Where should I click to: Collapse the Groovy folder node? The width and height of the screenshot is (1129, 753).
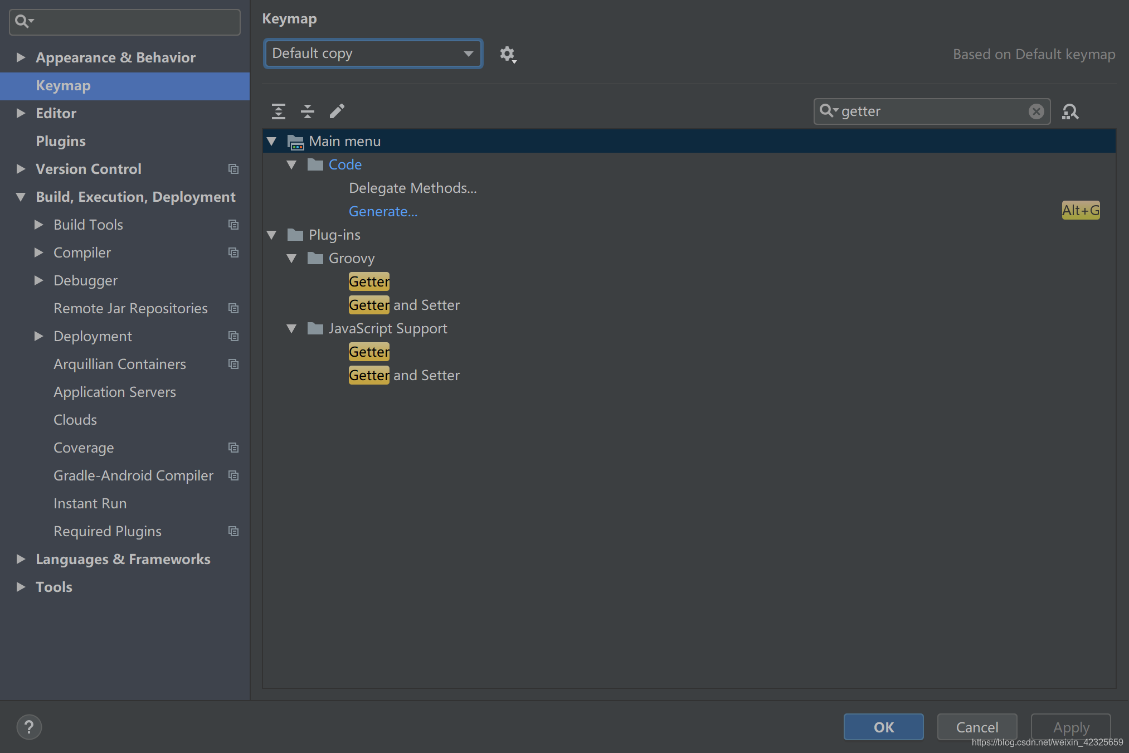click(x=291, y=259)
